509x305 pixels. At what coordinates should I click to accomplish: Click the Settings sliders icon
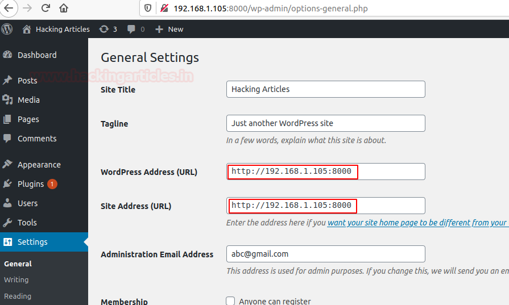click(7, 242)
